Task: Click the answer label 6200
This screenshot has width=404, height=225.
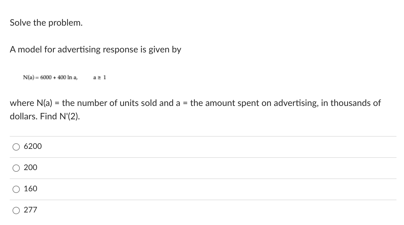Action: point(33,146)
